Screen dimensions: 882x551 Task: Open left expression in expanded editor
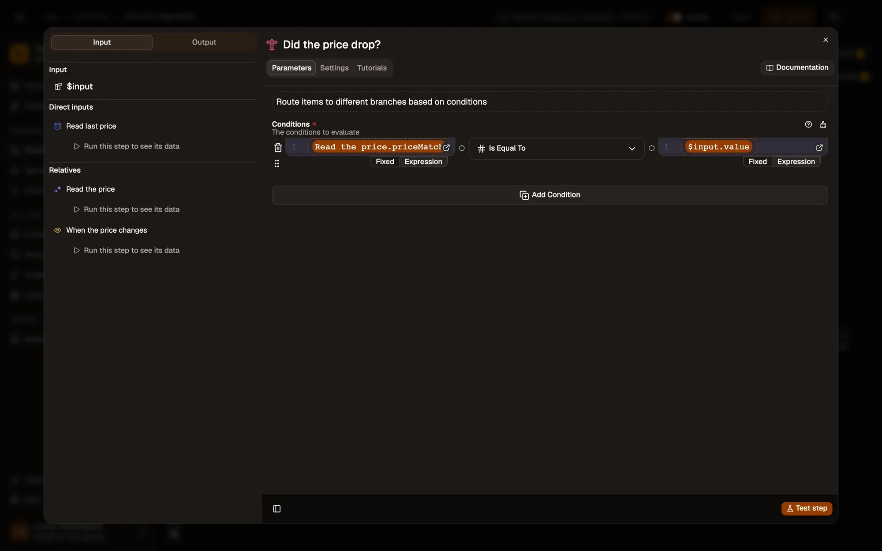pos(446,148)
